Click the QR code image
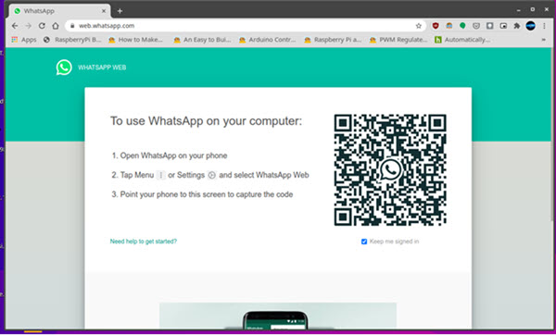The height and width of the screenshot is (335, 556). click(390, 170)
